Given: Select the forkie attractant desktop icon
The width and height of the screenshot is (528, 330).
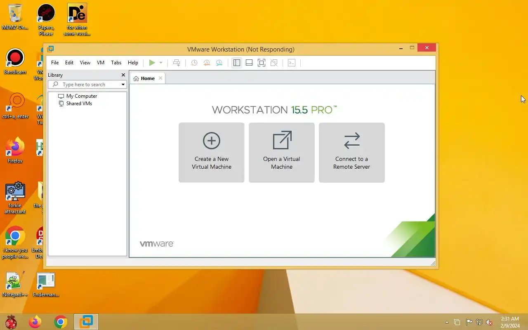Looking at the screenshot, I should tap(15, 198).
